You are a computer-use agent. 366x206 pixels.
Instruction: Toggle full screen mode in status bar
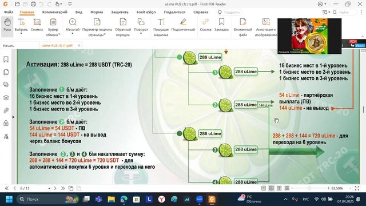click(x=357, y=188)
